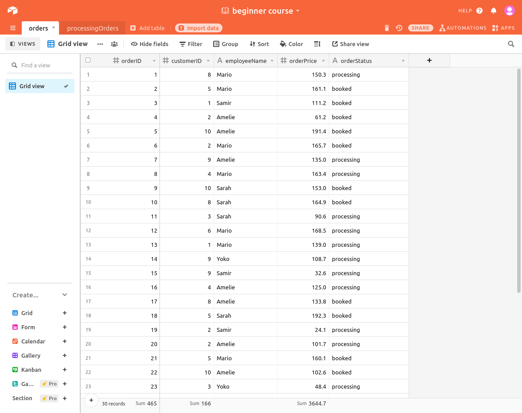Open the Filter settings
Screen dimensions: 522x413
tap(191, 44)
